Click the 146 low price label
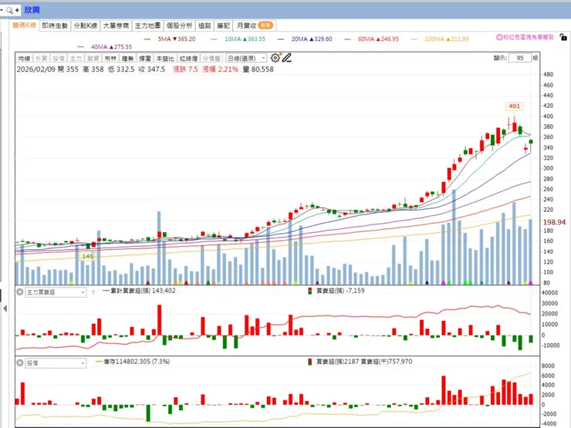The height and width of the screenshot is (428, 571). pyautogui.click(x=88, y=256)
